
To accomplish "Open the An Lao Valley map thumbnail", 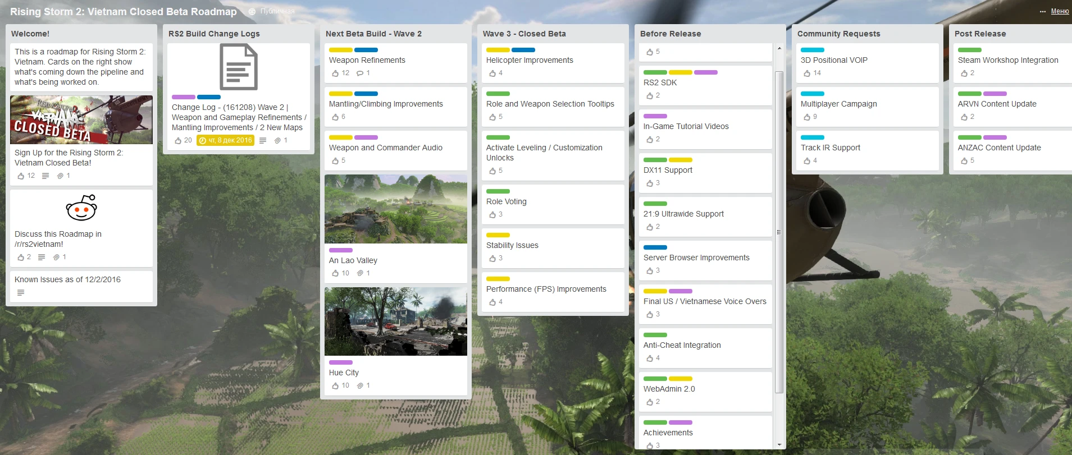I will coord(396,209).
